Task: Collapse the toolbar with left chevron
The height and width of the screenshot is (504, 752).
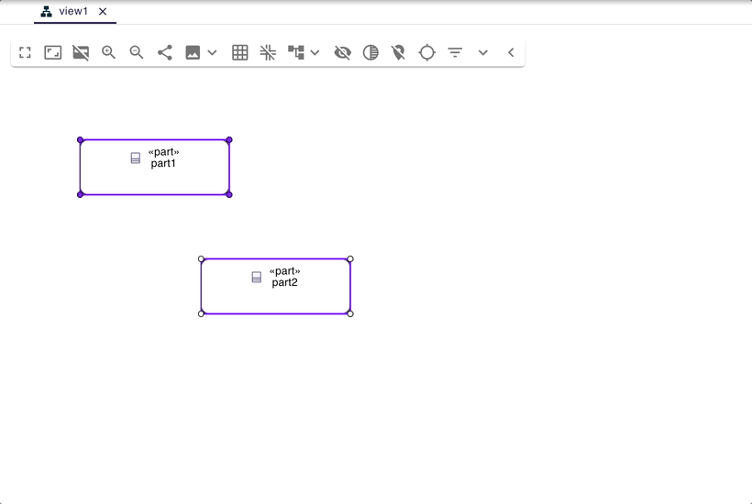Action: tap(511, 53)
